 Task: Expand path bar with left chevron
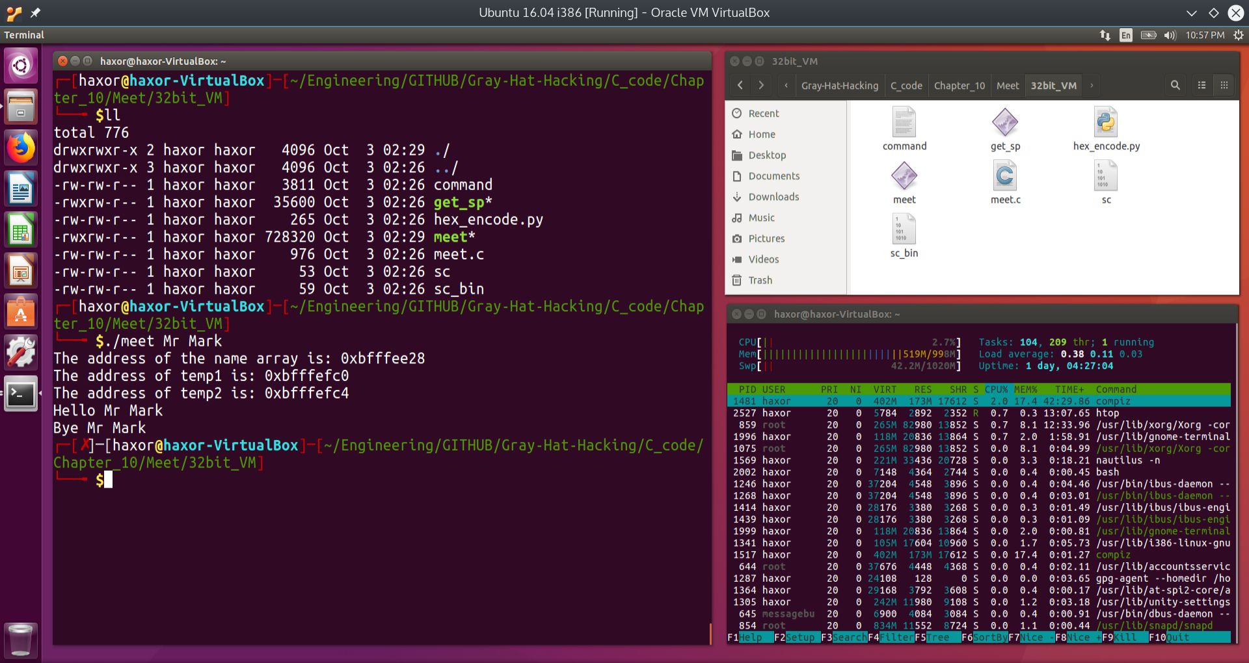786,85
